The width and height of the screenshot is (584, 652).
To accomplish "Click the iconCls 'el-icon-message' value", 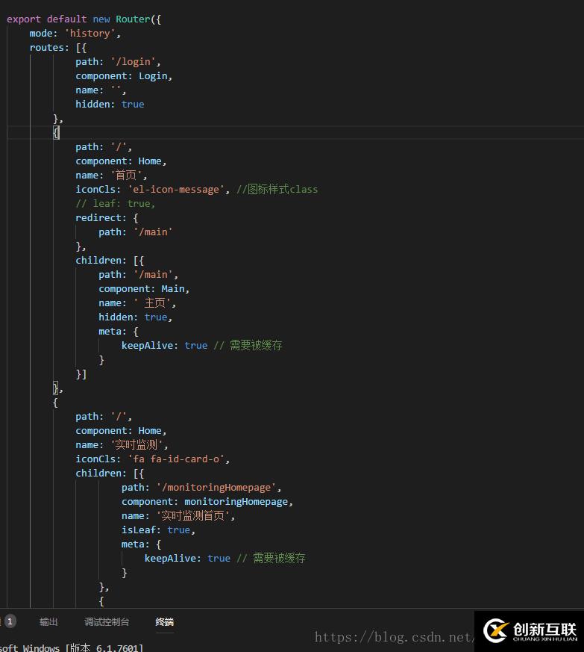I will (176, 189).
